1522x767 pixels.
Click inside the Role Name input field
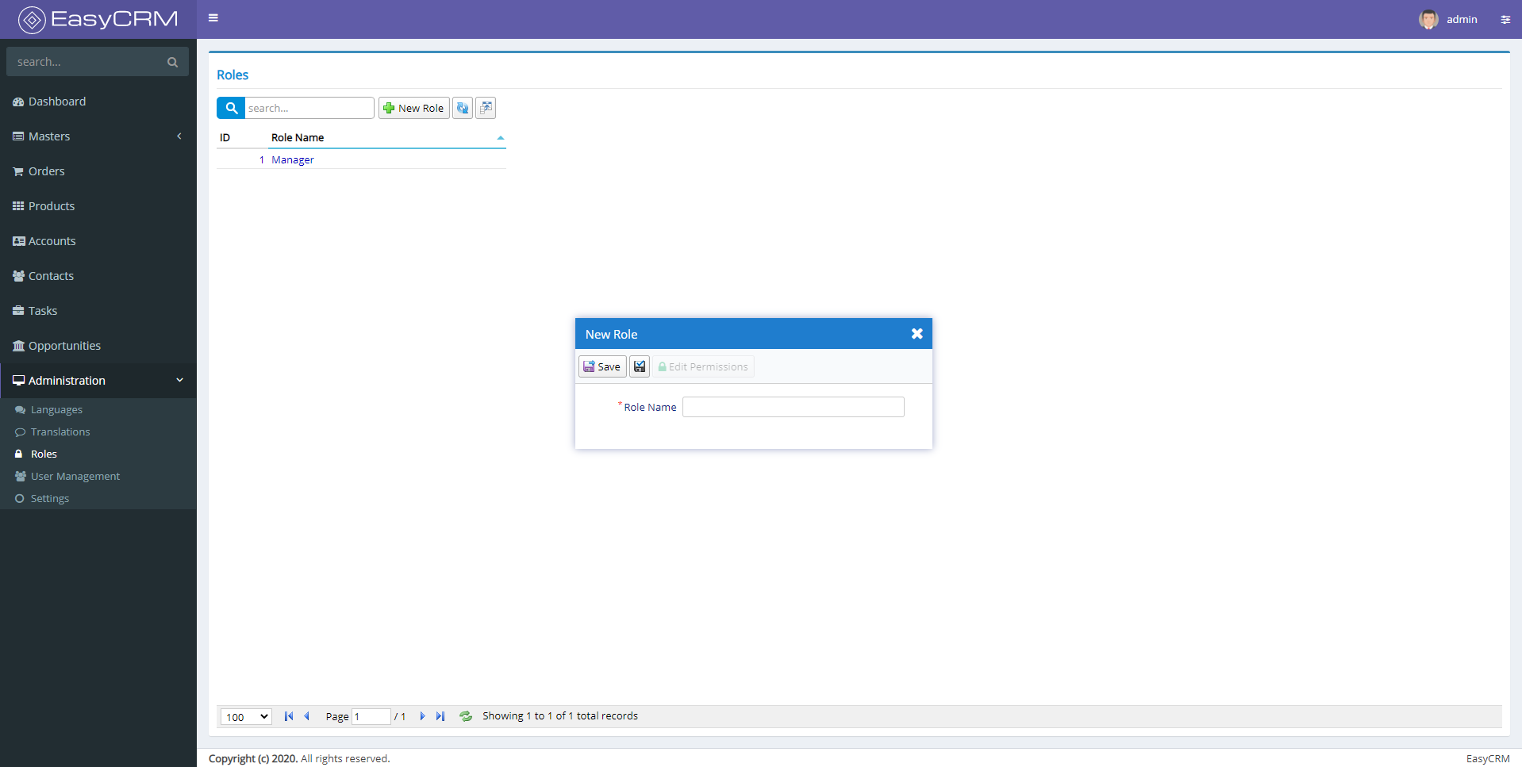coord(793,406)
